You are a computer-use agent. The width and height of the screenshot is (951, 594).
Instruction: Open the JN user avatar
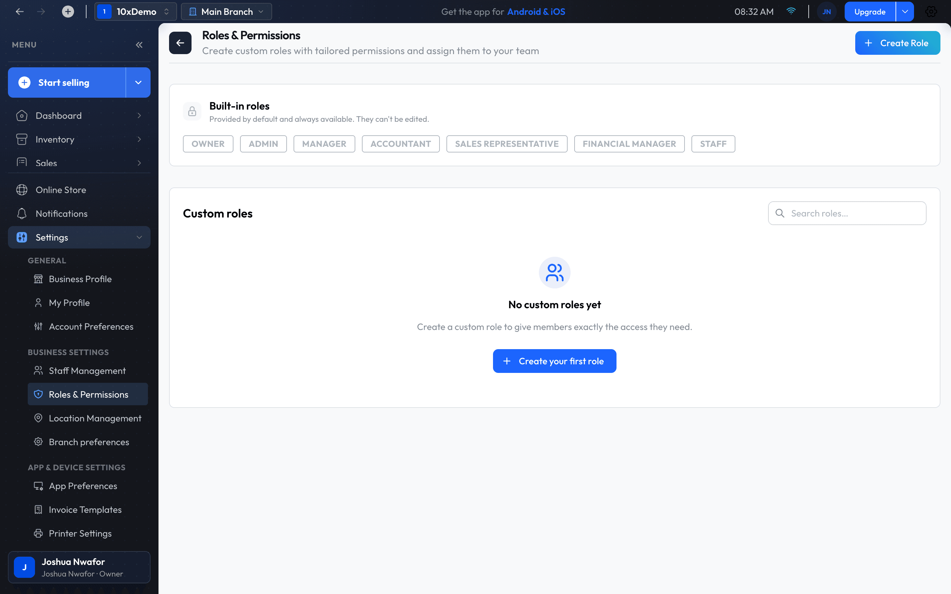[827, 12]
